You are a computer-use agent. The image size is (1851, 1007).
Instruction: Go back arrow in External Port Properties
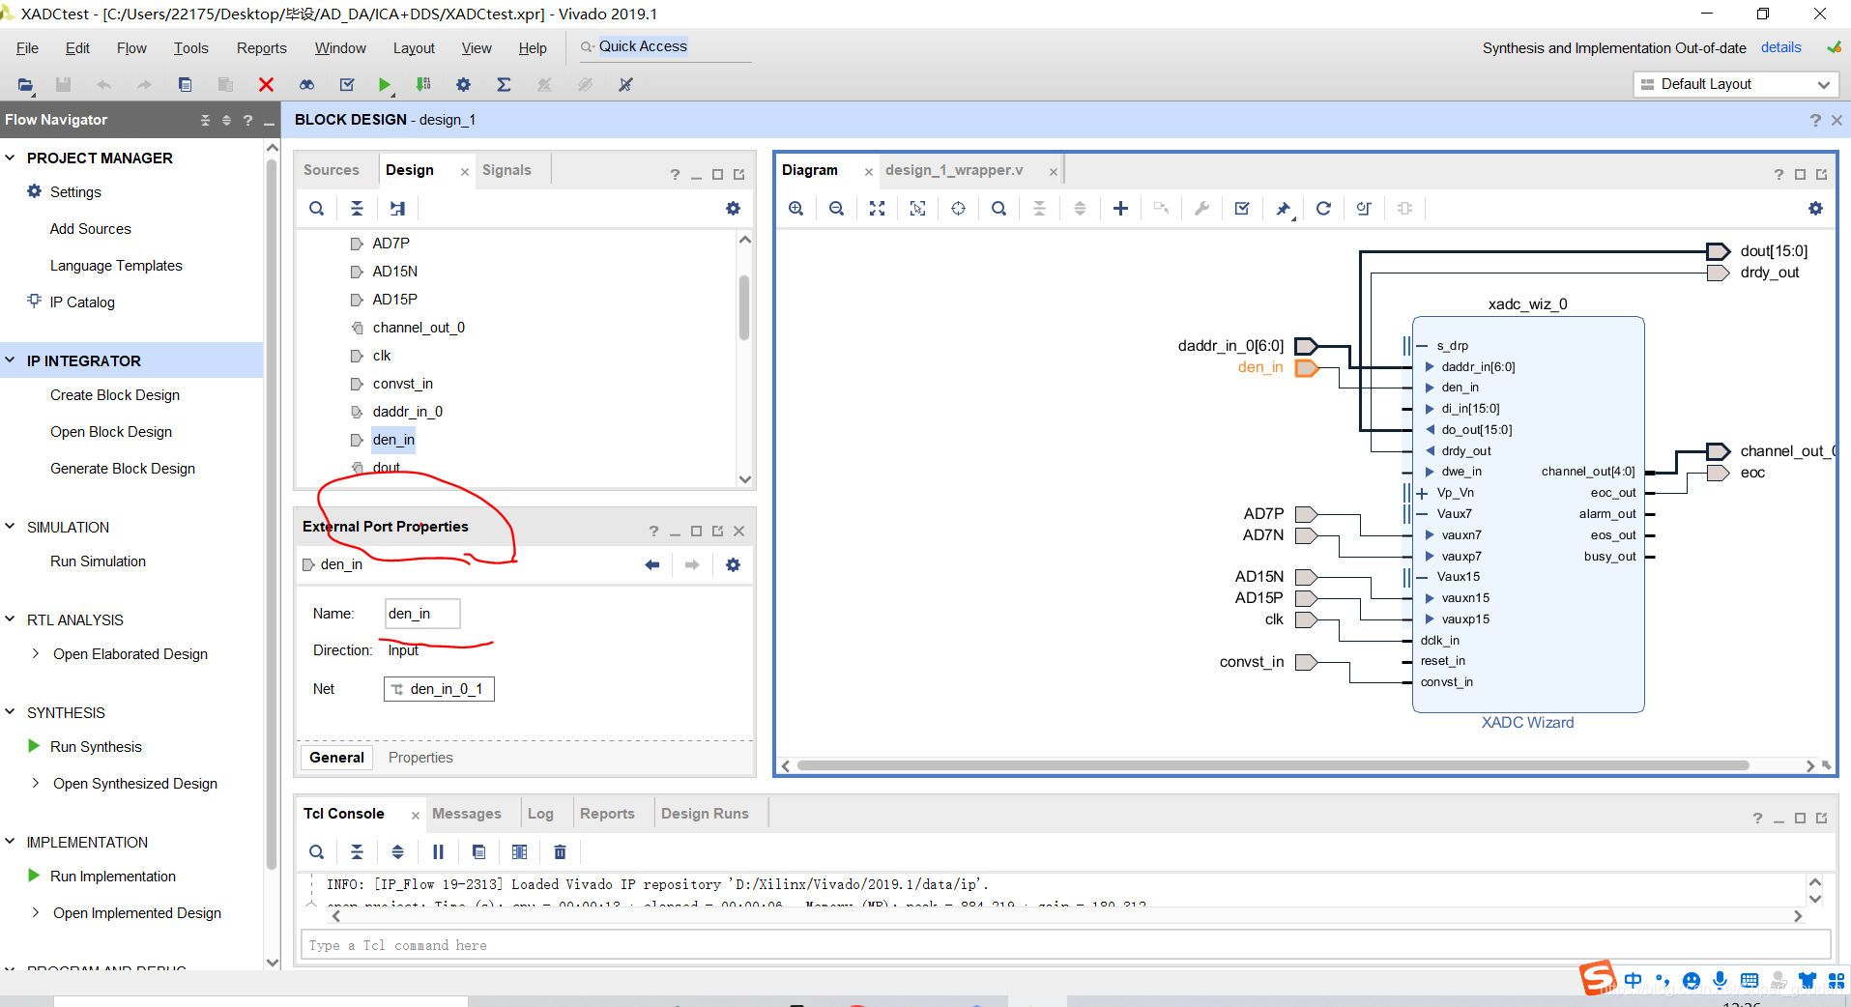pyautogui.click(x=652, y=564)
